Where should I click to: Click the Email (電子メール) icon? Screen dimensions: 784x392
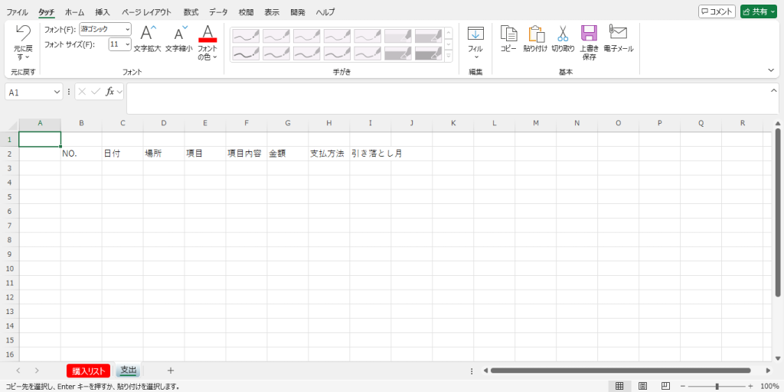(x=618, y=33)
